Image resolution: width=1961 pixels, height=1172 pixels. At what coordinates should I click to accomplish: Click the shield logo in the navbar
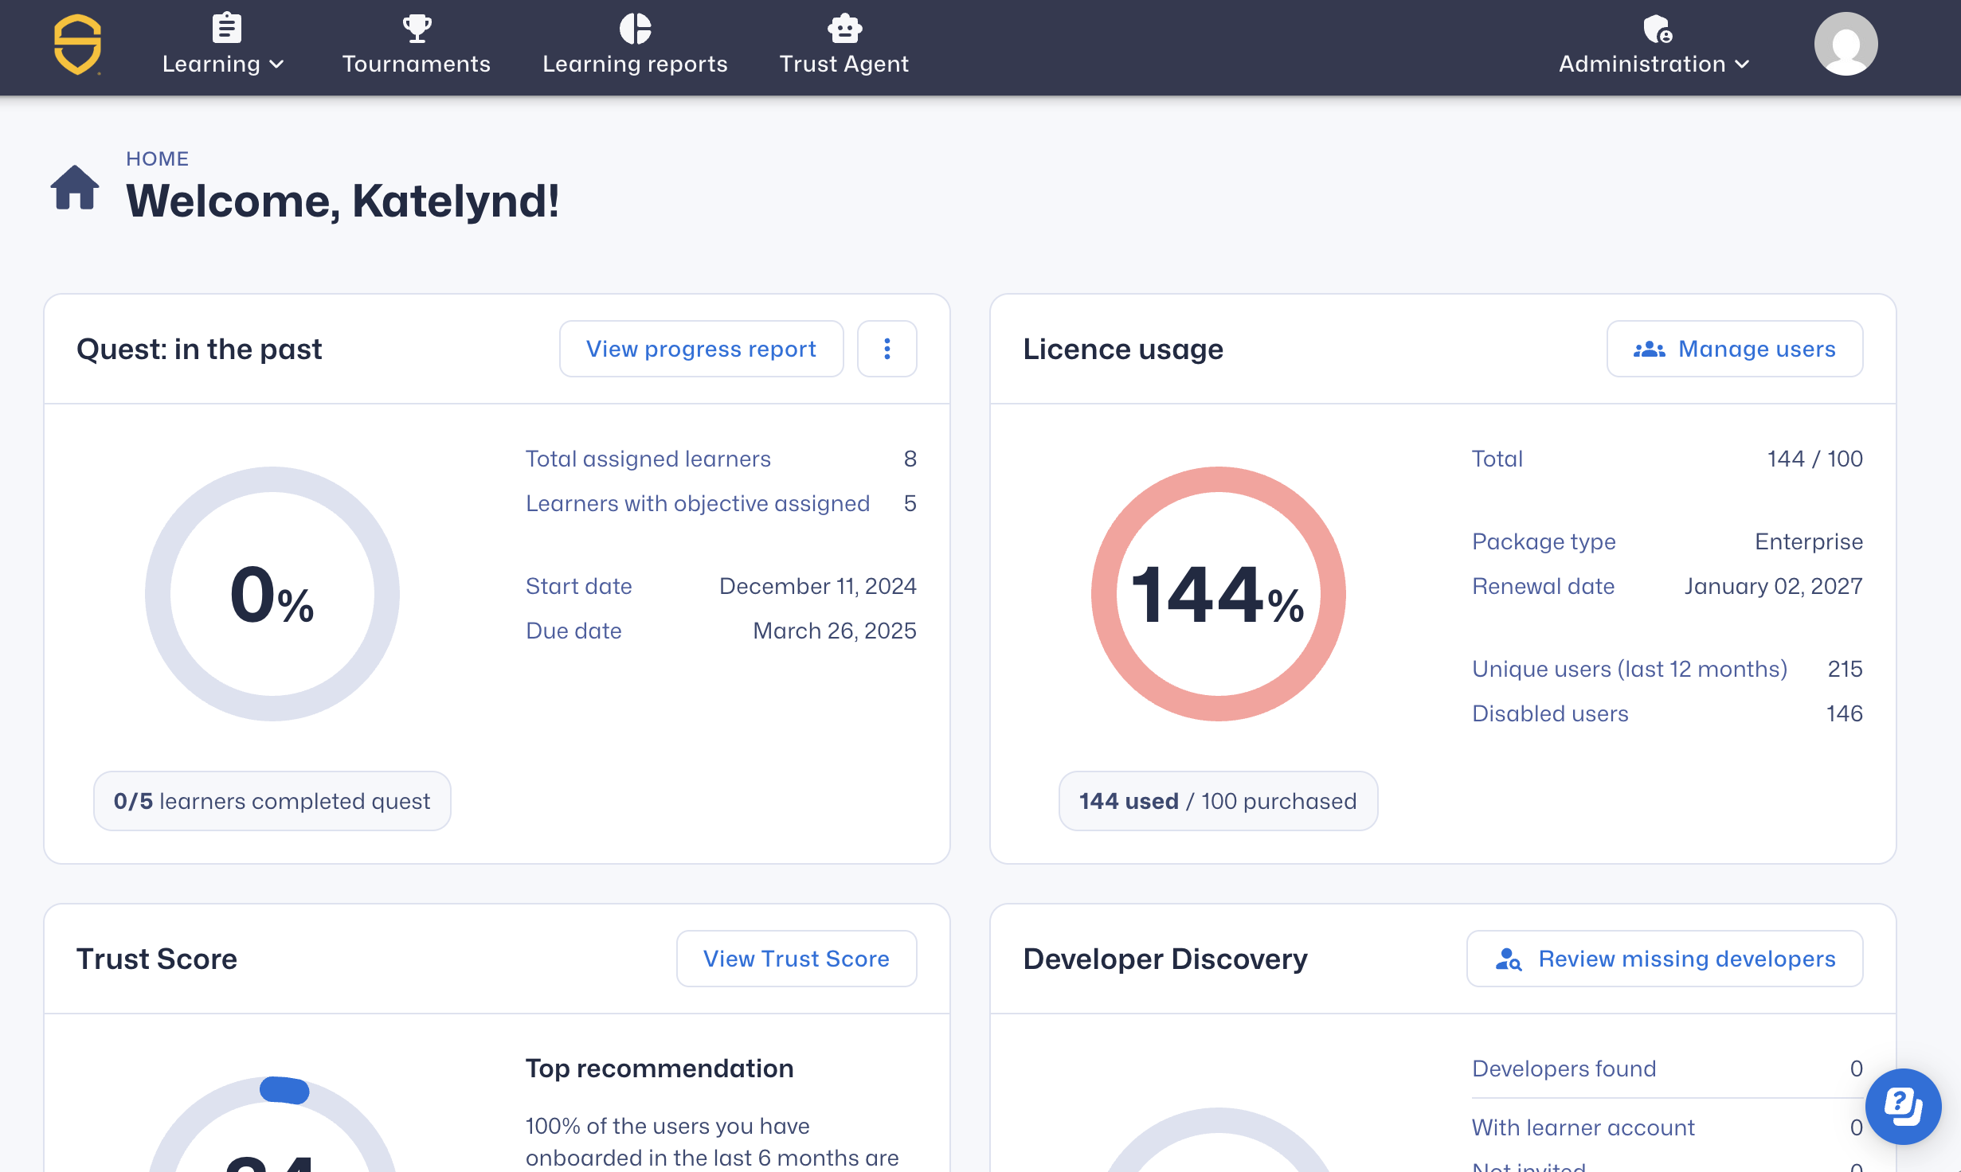point(77,45)
